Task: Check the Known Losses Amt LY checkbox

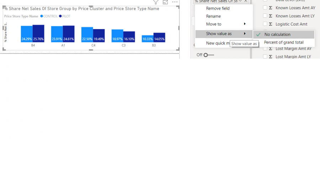Action: (x=265, y=16)
